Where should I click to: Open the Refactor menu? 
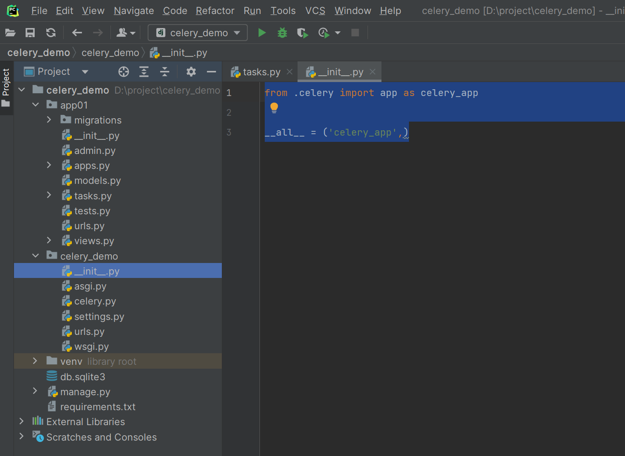point(215,11)
